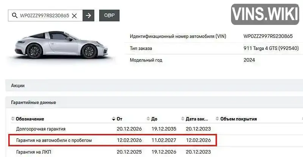Click ЛКП end date 19.12.2026
The image size is (303, 157).
164,152
